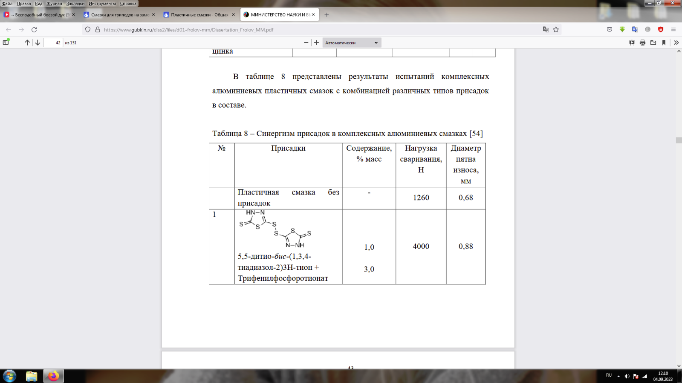Save the PDF file via download icon
Image resolution: width=682 pixels, height=383 pixels.
[x=653, y=43]
